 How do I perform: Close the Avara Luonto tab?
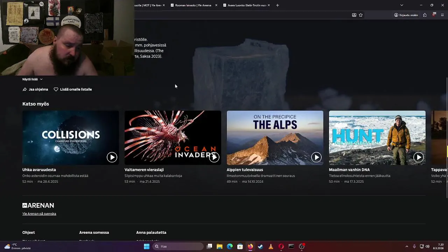(269, 5)
